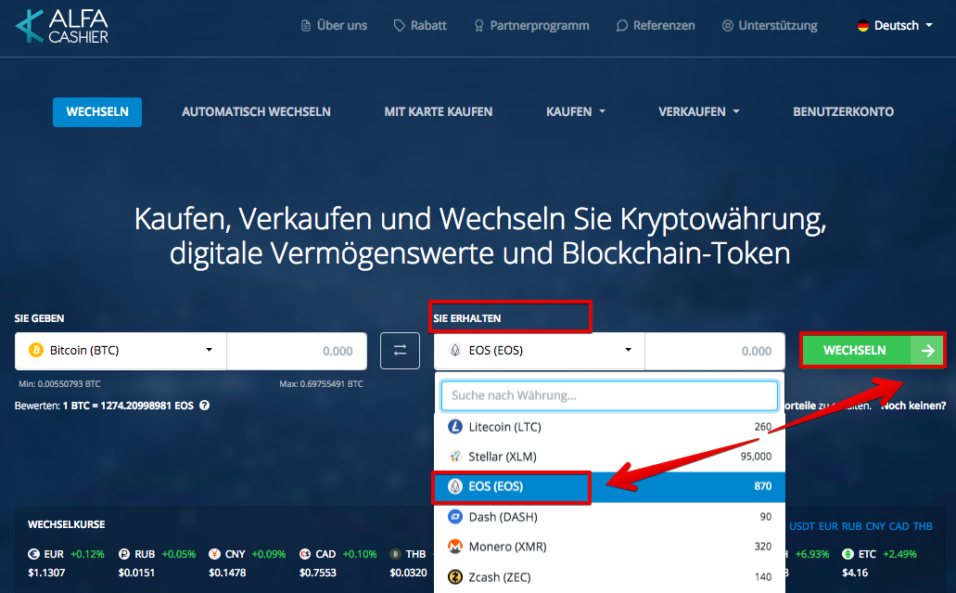This screenshot has height=593, width=956.
Task: Click the Alfa Cashier logo
Action: [61, 26]
